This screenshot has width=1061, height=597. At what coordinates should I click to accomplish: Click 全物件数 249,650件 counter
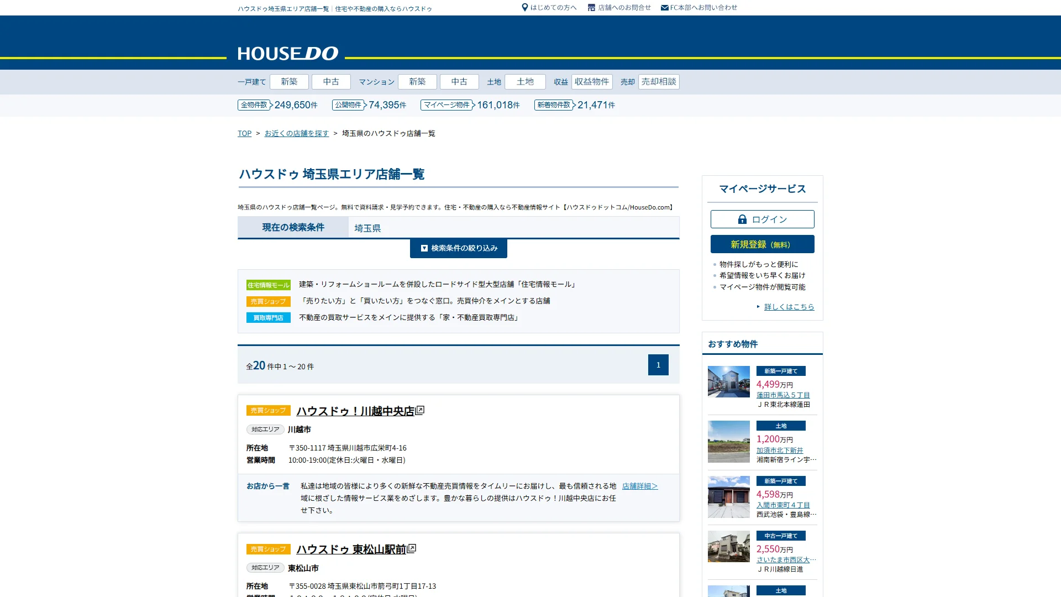278,105
